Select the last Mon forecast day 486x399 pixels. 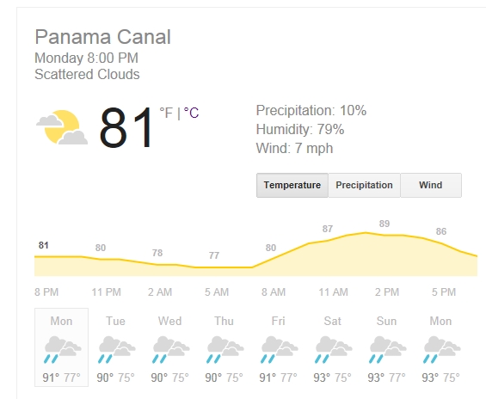pyautogui.click(x=440, y=347)
